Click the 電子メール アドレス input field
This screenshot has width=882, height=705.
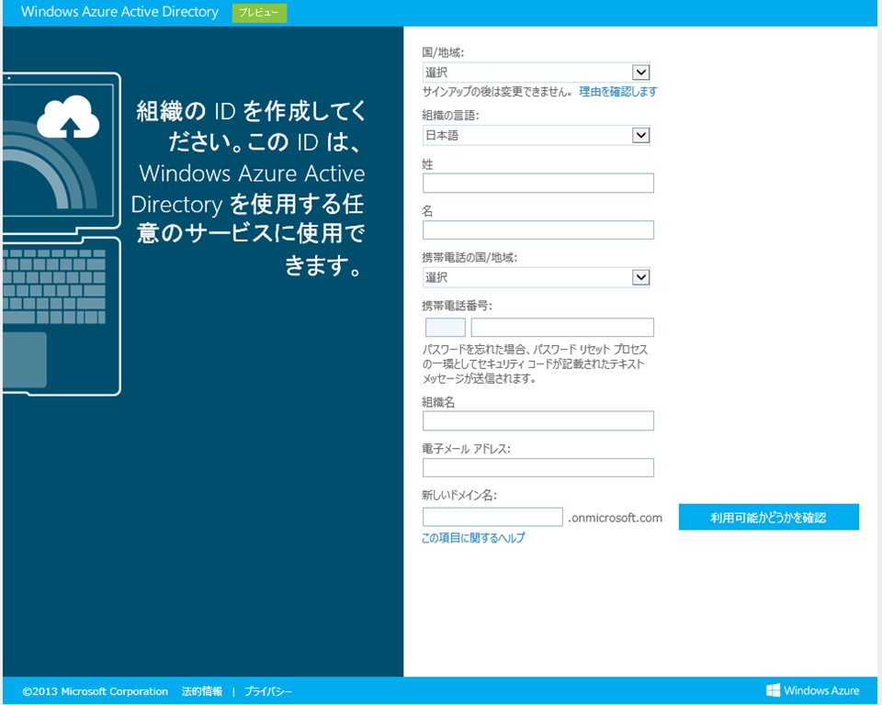(537, 468)
